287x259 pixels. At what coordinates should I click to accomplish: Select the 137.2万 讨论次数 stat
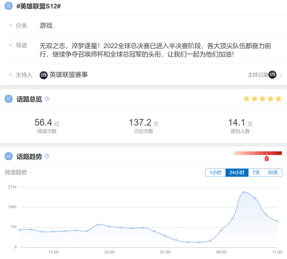pyautogui.click(x=143, y=126)
